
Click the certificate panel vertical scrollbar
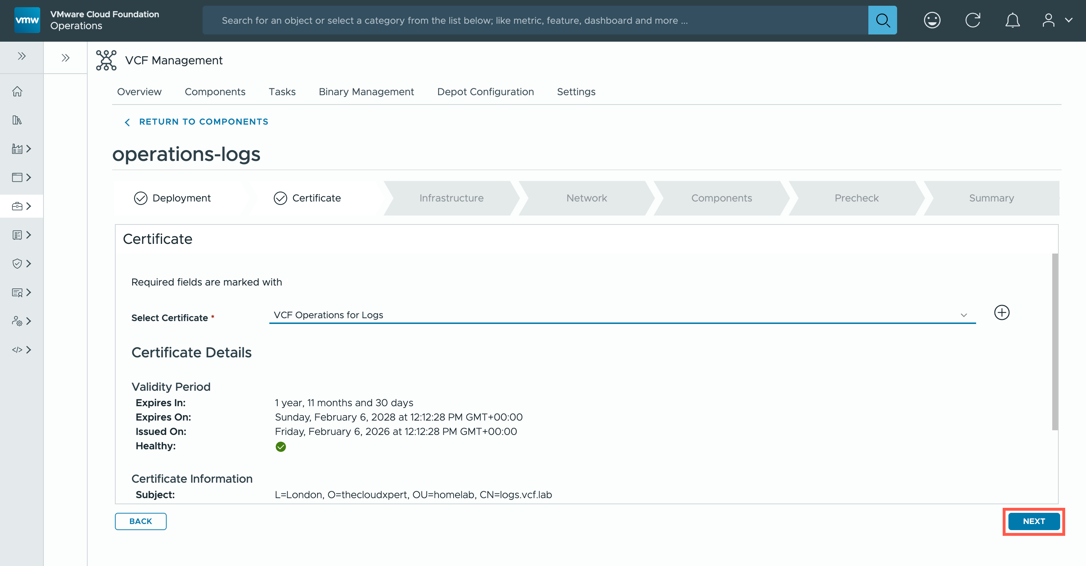coord(1055,342)
